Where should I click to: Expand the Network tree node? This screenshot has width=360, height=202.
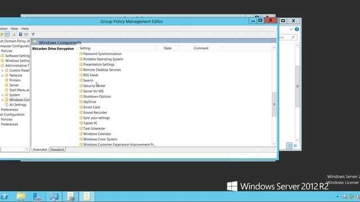pyautogui.click(x=2, y=75)
